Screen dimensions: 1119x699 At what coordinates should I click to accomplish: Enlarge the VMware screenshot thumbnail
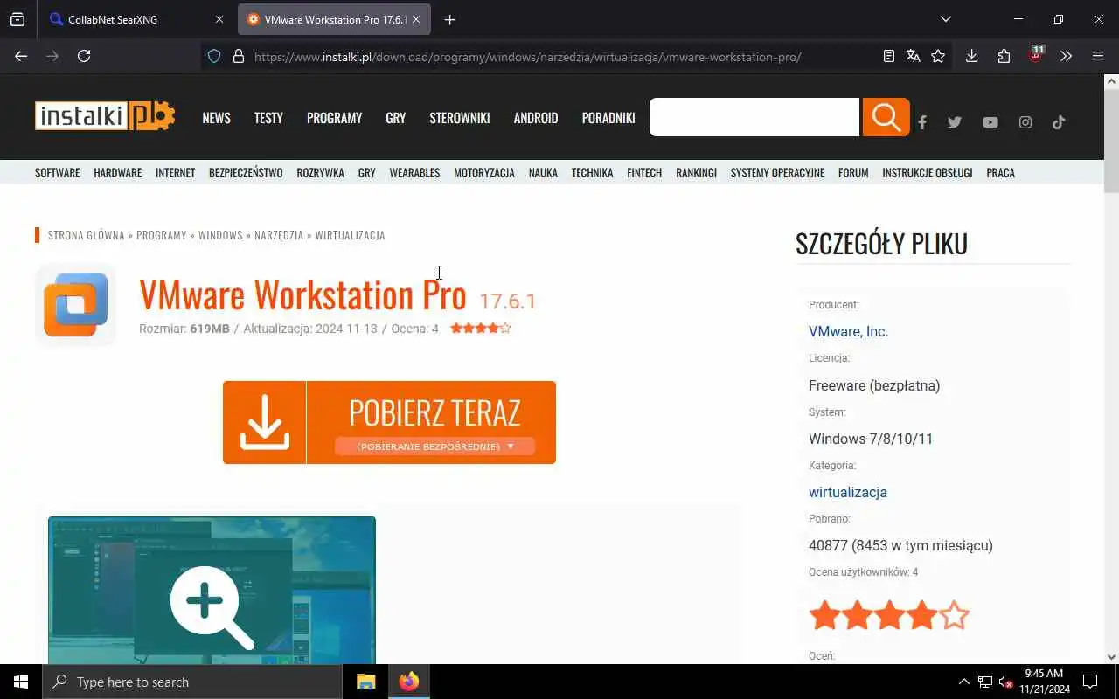(212, 591)
